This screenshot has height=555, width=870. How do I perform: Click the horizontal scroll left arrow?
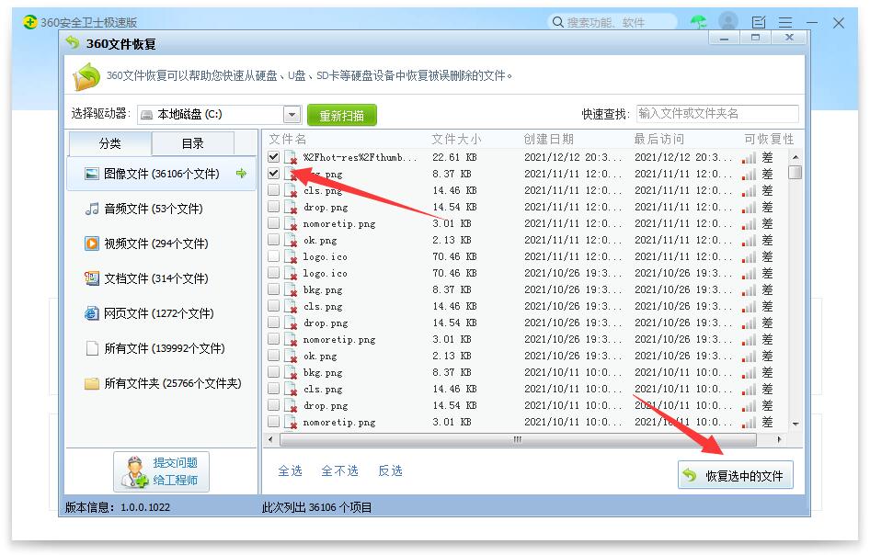pyautogui.click(x=270, y=439)
